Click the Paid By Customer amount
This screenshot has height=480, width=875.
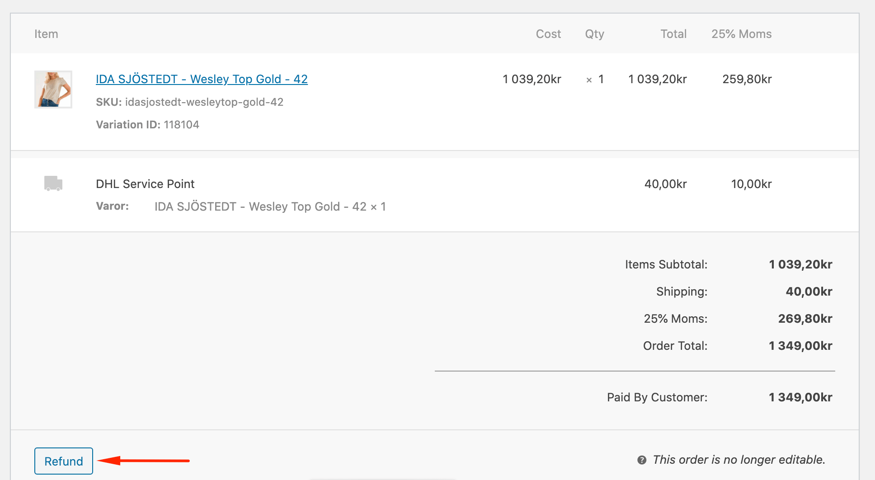click(x=800, y=397)
